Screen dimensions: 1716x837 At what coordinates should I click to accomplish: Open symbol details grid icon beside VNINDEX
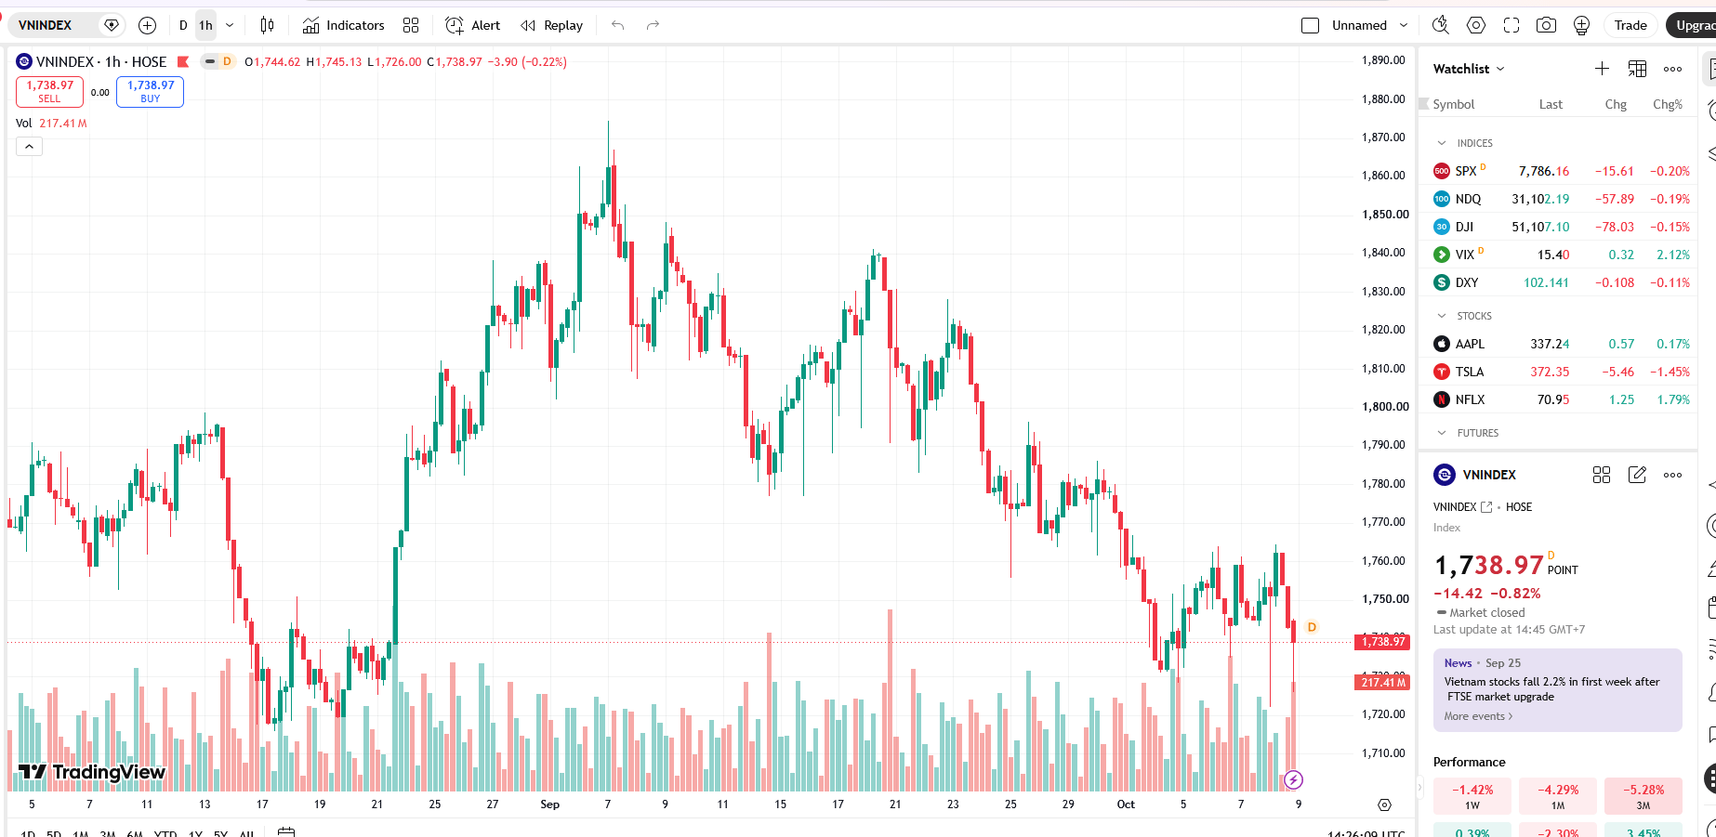coord(1601,475)
